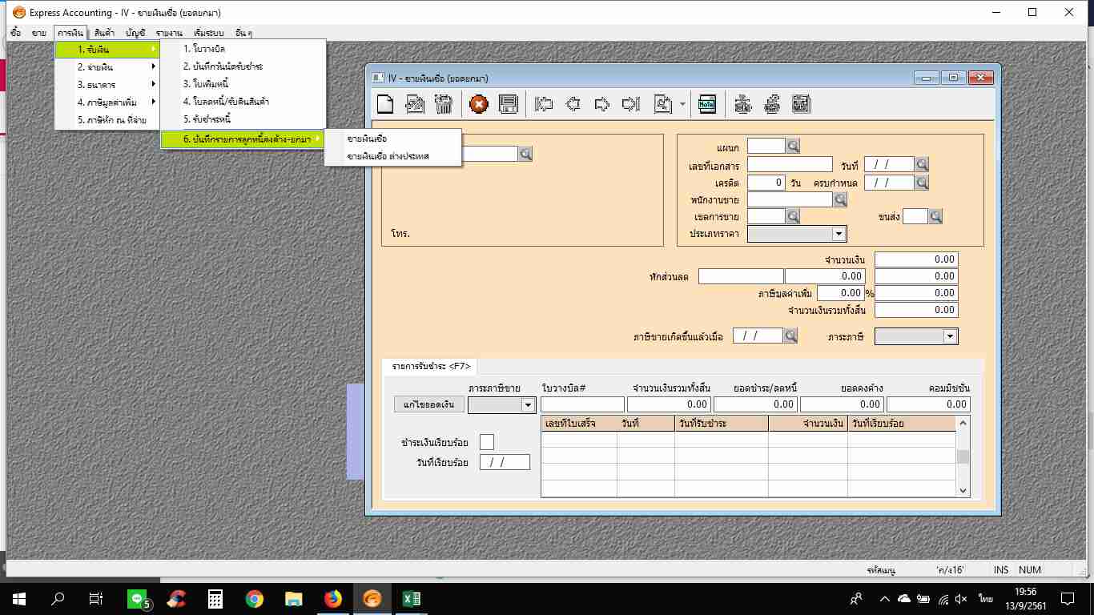Select 2. บันทึกวันนัดรับชำระ menu item

[x=243, y=67]
